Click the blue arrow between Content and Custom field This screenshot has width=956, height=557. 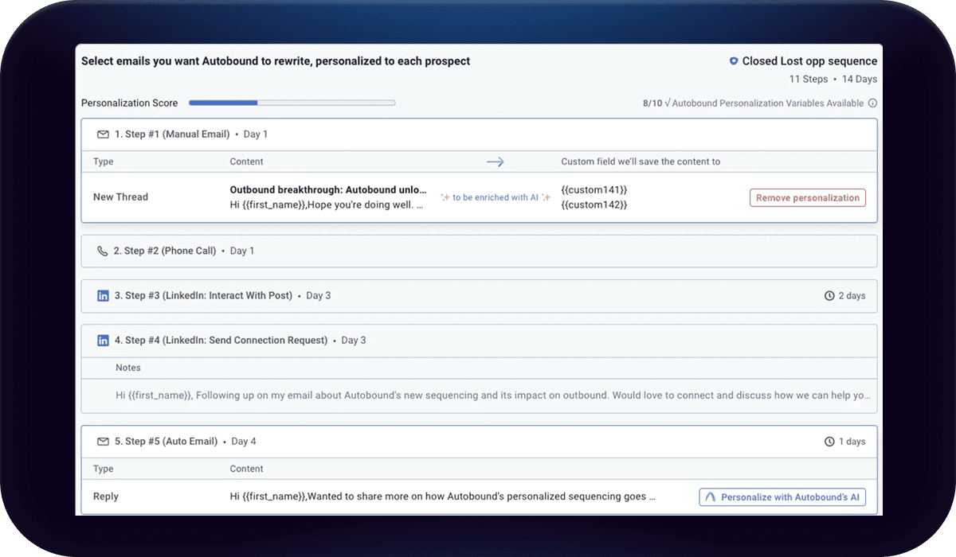[x=495, y=162]
